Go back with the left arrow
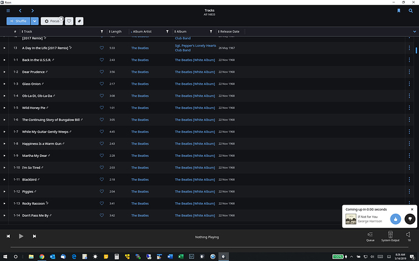The image size is (419, 261). pos(20,11)
